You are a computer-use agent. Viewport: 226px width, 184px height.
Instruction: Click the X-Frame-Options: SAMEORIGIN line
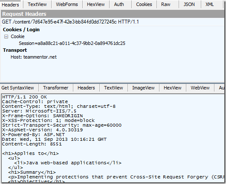pyautogui.click(x=42, y=116)
